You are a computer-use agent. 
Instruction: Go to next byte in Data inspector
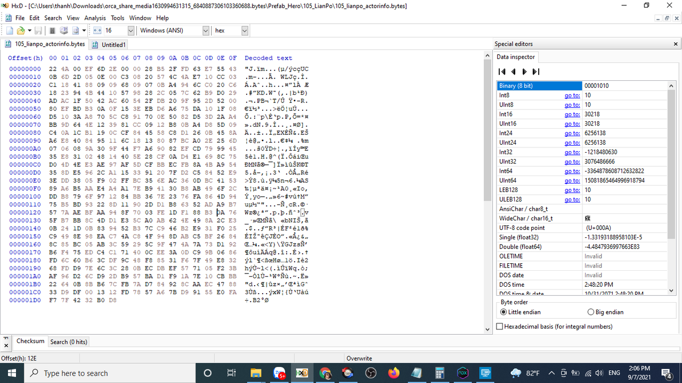coord(524,72)
